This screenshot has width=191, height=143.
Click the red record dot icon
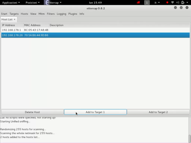tap(167, 3)
